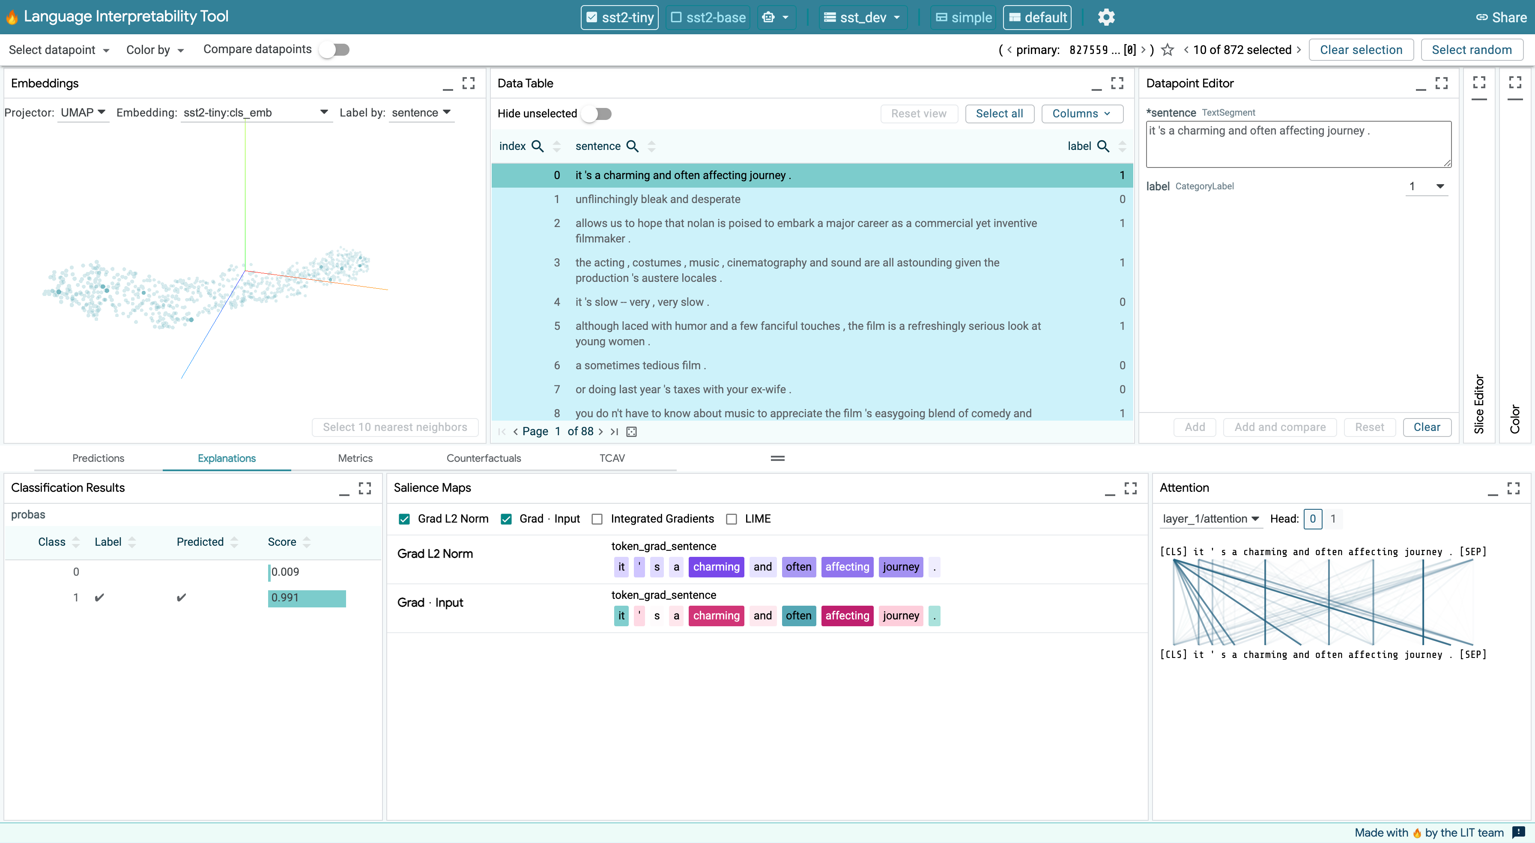
Task: Click the Clear selection button
Action: [1362, 49]
